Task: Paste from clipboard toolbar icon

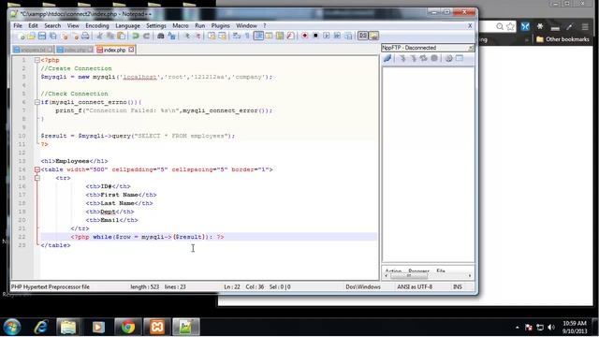Action: point(121,36)
